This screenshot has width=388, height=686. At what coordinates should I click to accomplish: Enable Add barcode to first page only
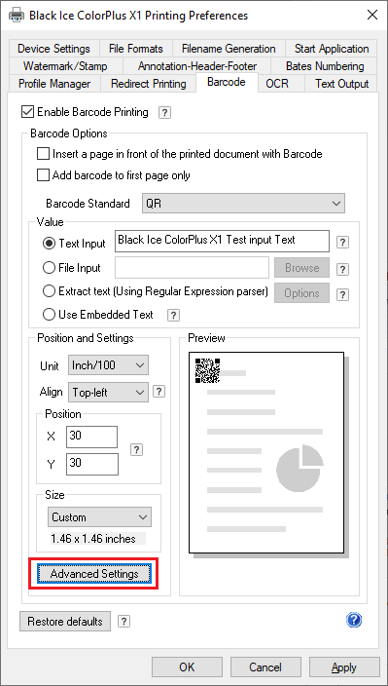coord(43,175)
